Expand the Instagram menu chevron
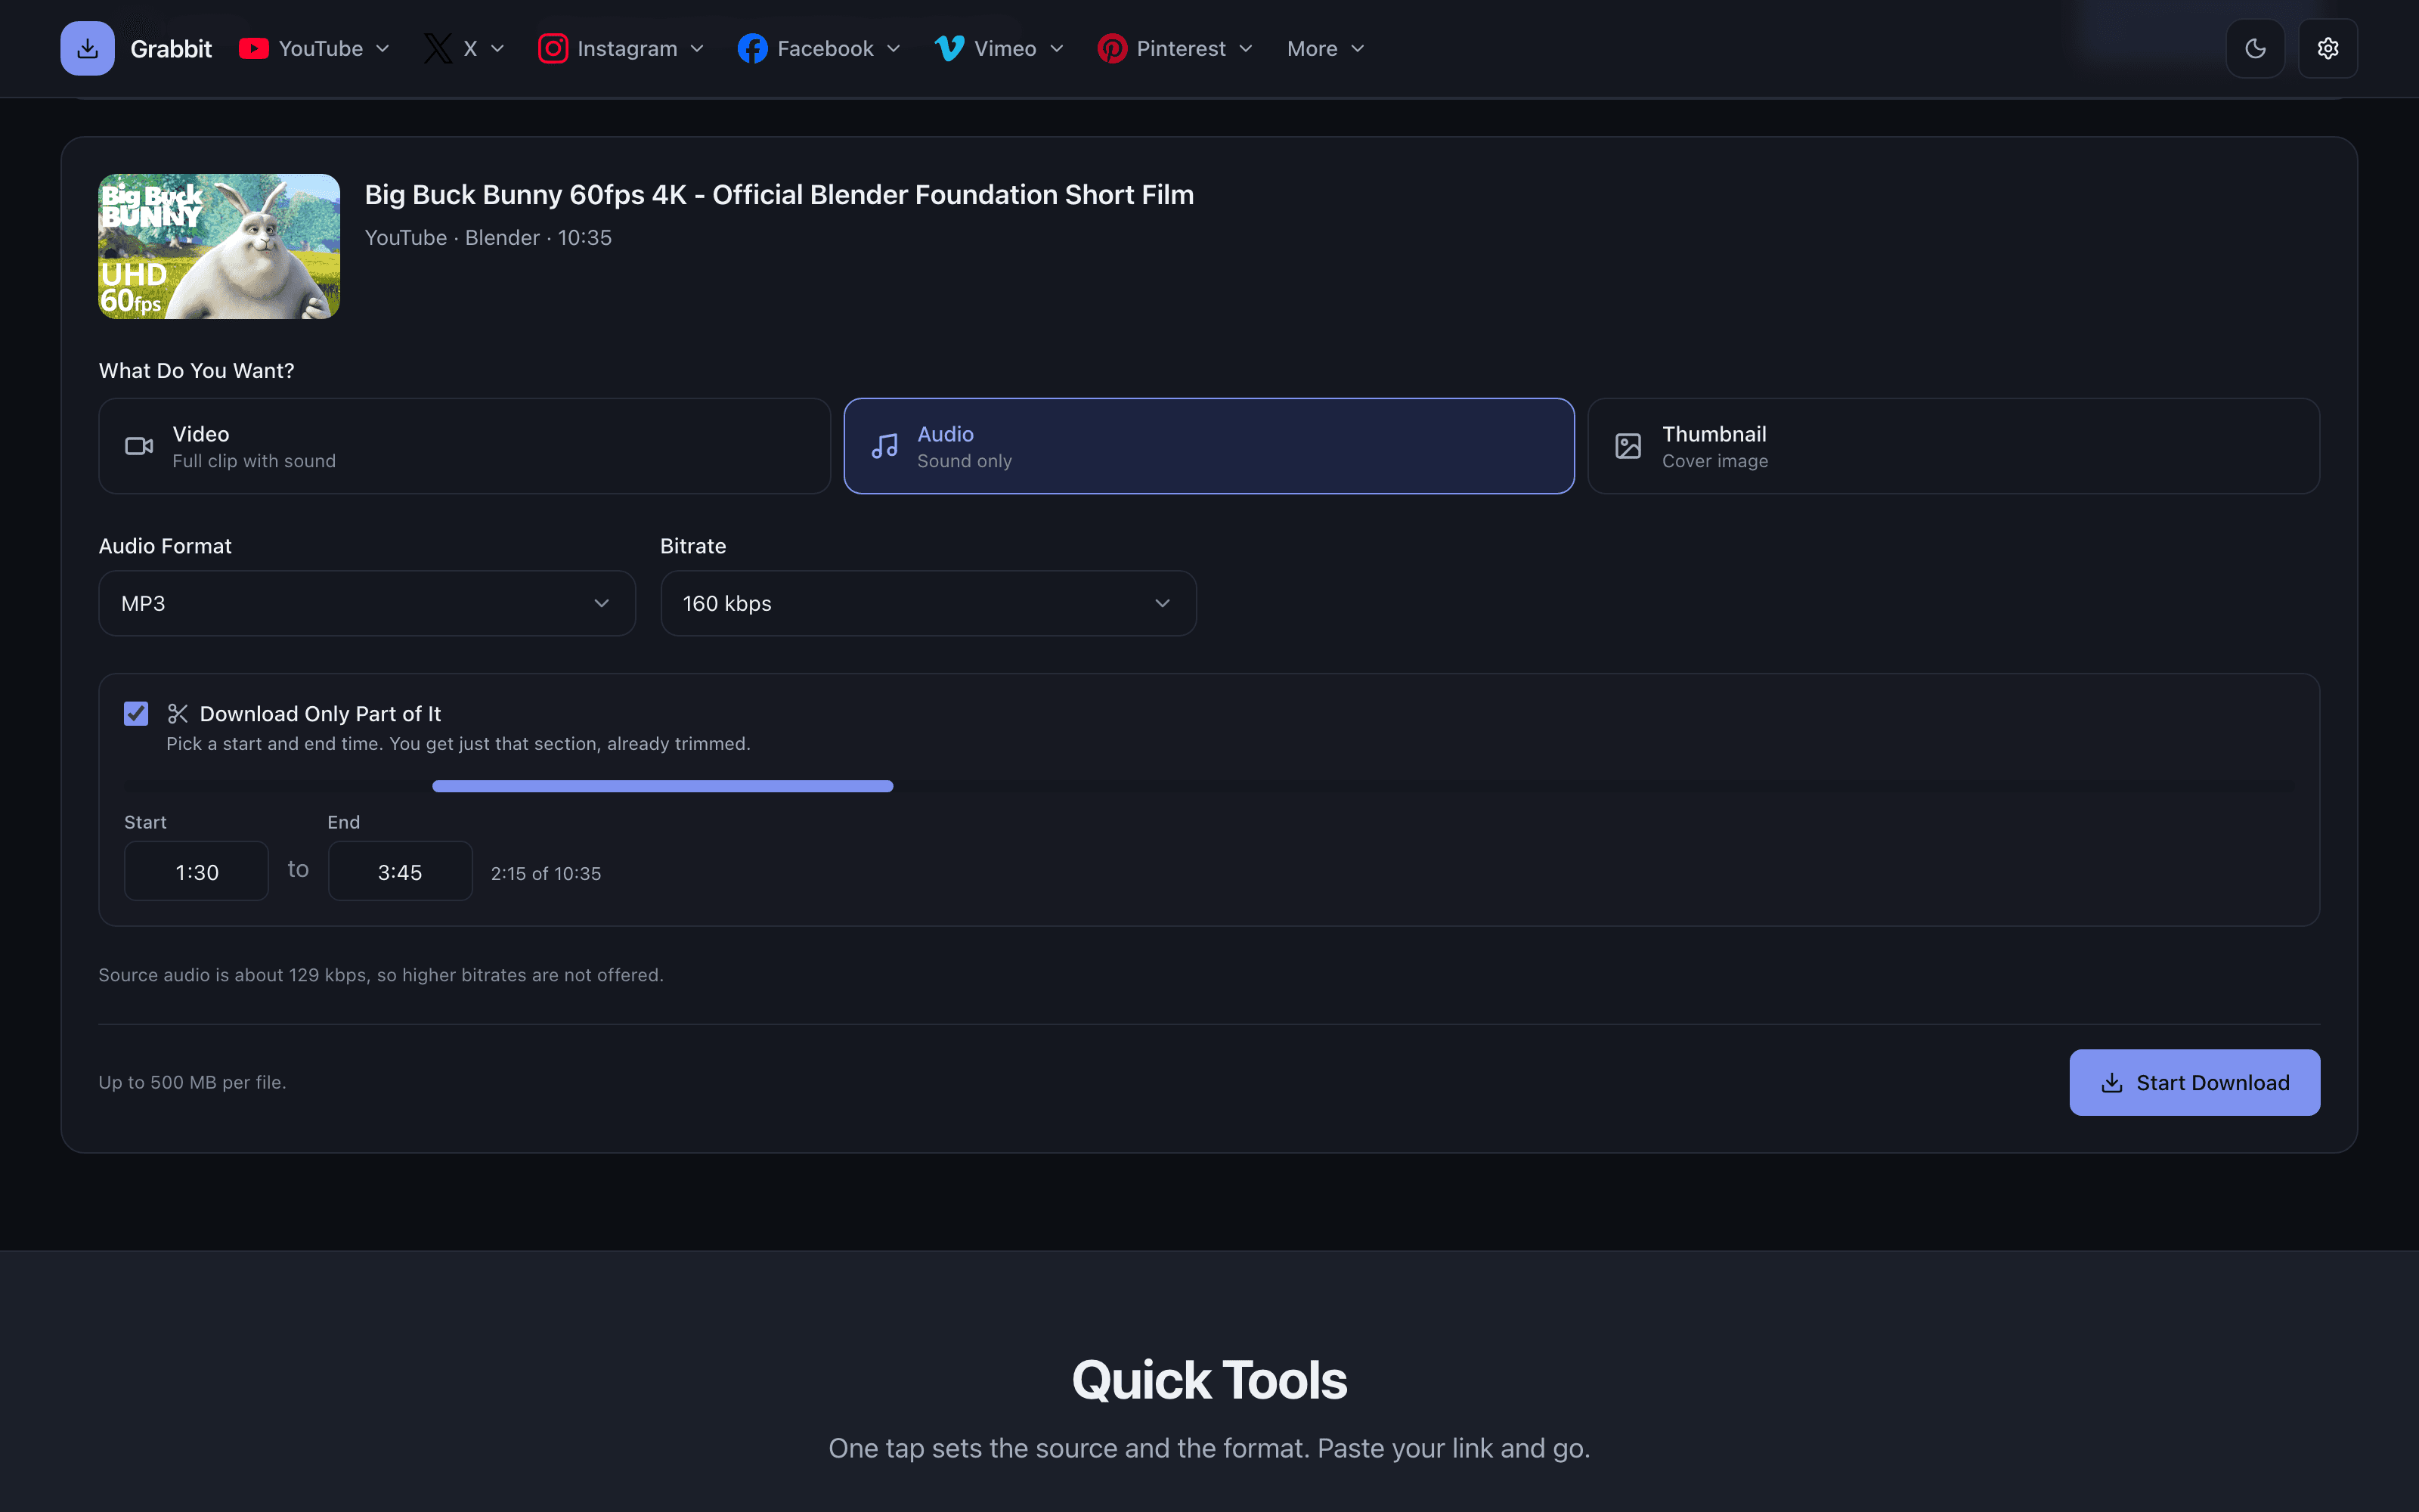2419x1512 pixels. click(x=698, y=48)
